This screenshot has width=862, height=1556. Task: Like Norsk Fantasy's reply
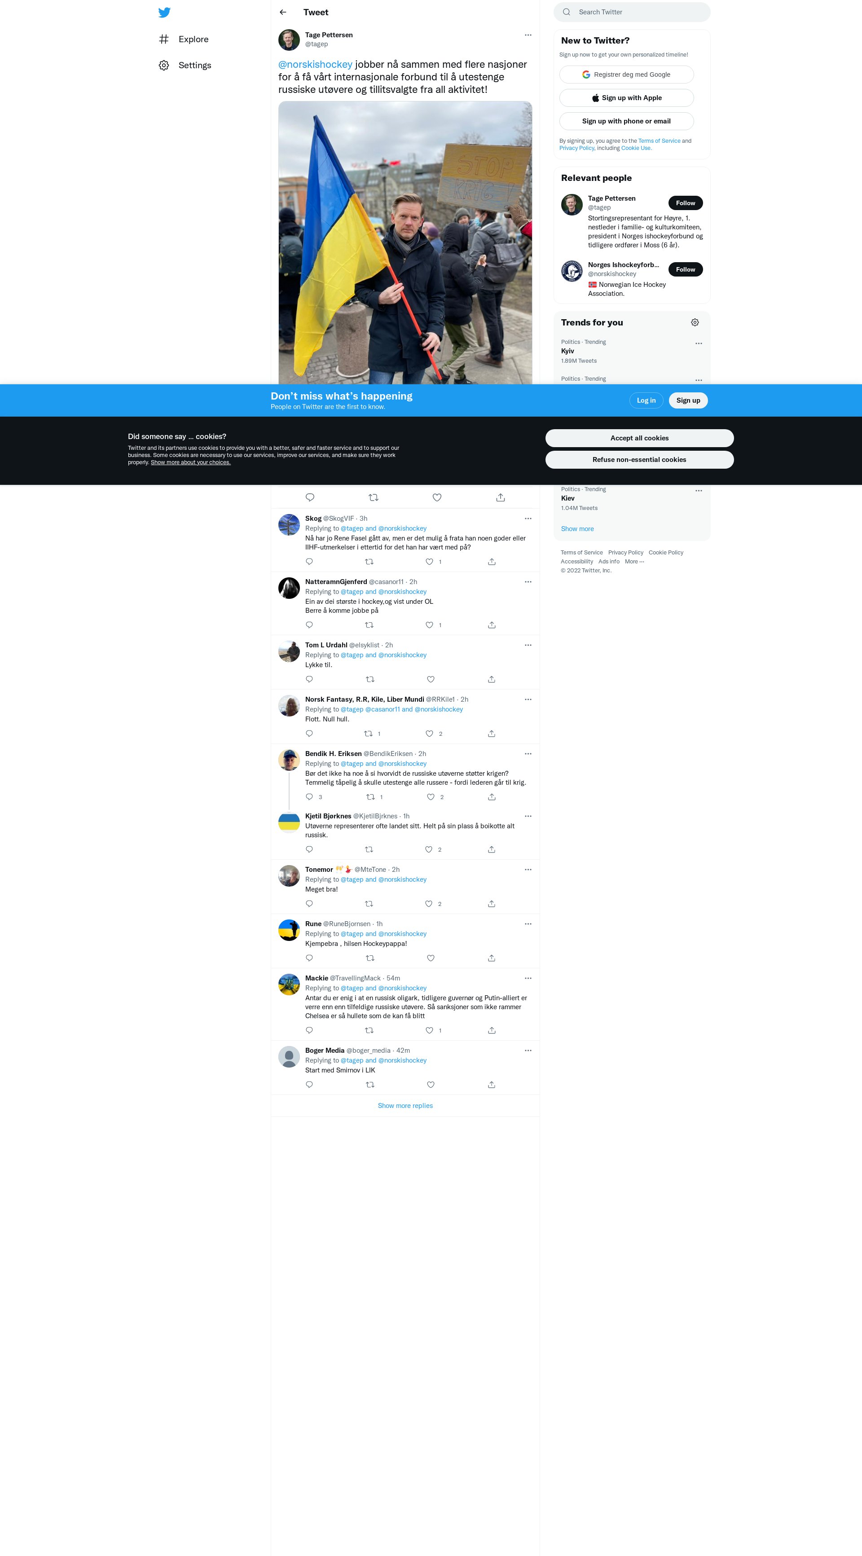coord(430,734)
